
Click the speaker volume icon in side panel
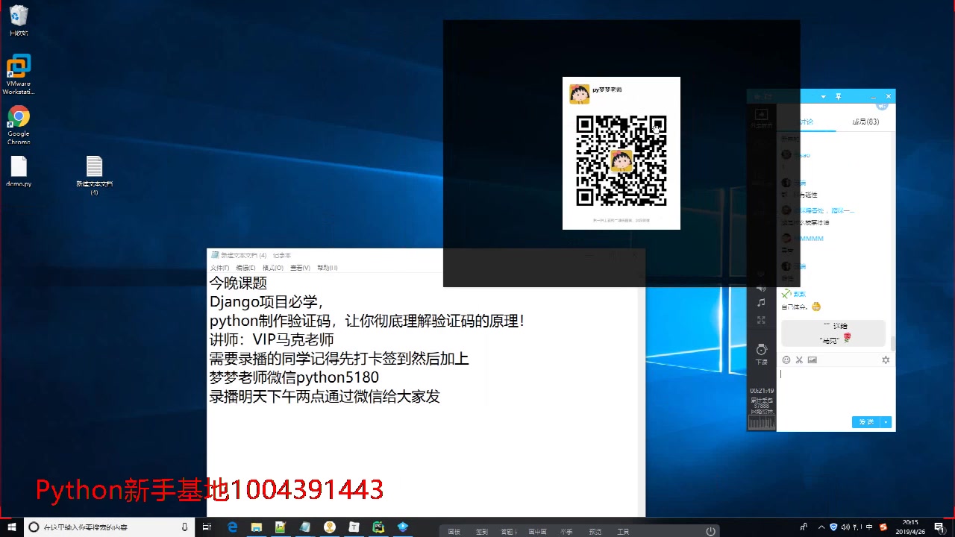tap(761, 288)
